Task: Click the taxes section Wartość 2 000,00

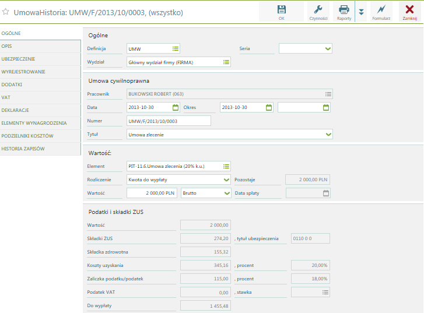Action: click(x=205, y=225)
